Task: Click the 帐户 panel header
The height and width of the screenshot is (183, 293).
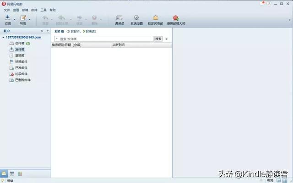Action: coord(7,31)
